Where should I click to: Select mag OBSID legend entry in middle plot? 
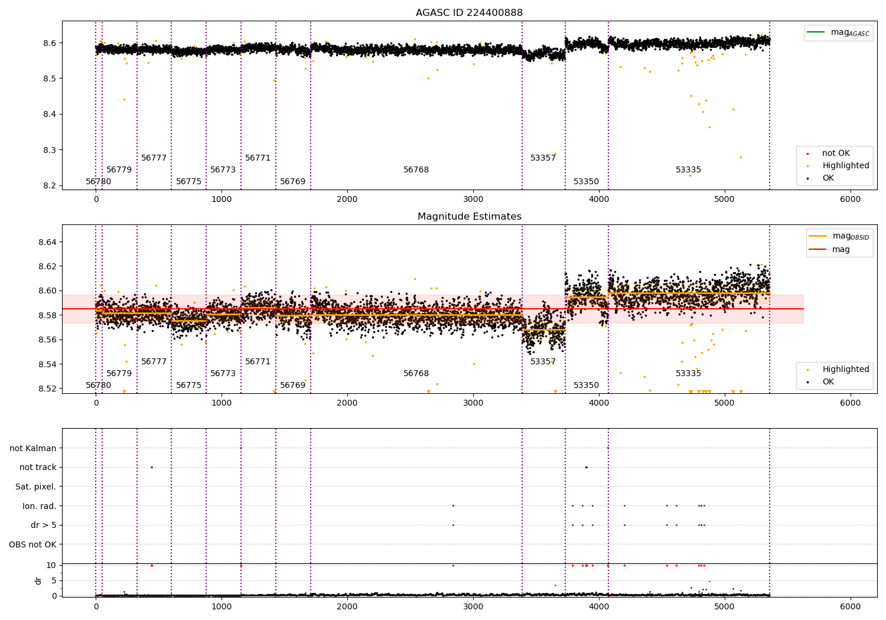(x=840, y=237)
